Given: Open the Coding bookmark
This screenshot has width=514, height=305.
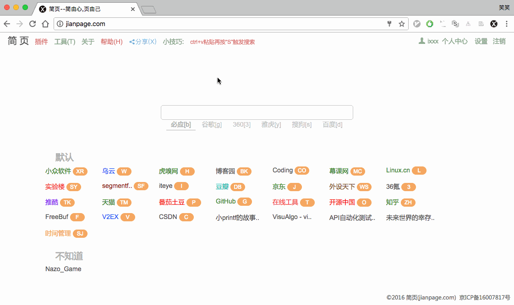Looking at the screenshot, I should click(283, 170).
